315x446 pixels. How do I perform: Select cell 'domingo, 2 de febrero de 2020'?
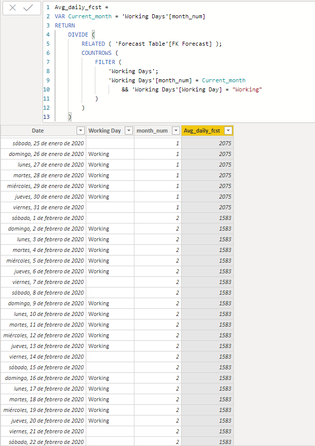pos(43,229)
